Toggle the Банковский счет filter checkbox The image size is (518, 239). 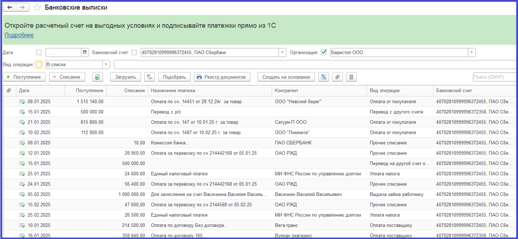coord(134,52)
